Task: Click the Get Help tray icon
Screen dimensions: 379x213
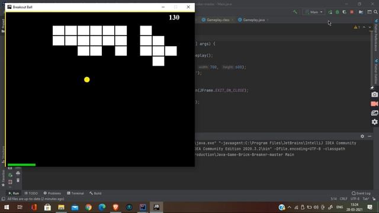Action: click(282, 207)
